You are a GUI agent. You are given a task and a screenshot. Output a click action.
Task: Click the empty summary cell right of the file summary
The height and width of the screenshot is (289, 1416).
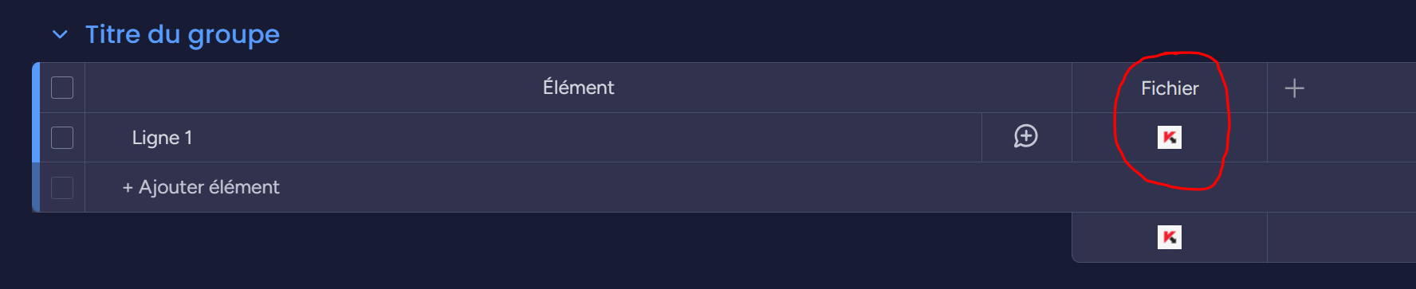coord(1342,237)
